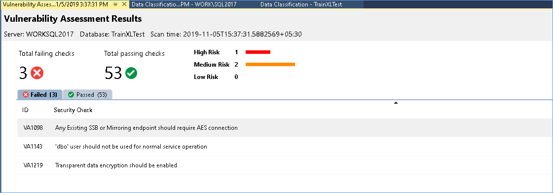
Task: Sort by the ID column header
Action: 25,110
